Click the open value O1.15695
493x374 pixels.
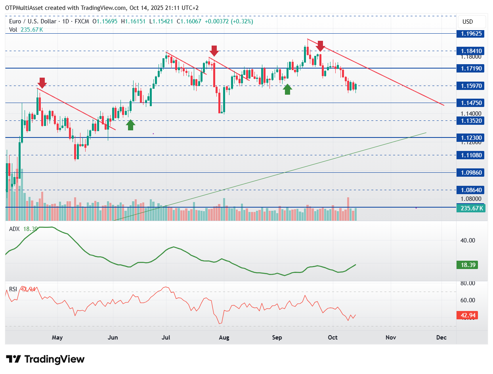105,21
